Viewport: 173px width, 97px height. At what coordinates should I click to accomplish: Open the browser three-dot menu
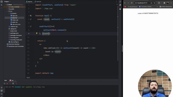click(x=171, y=3)
